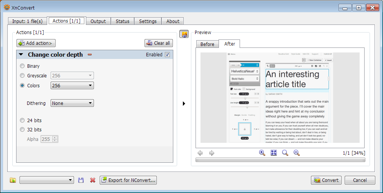Viewport: 383px width, 193px height.
Task: Uncheck the Enabled checkbox
Action: 167,55
